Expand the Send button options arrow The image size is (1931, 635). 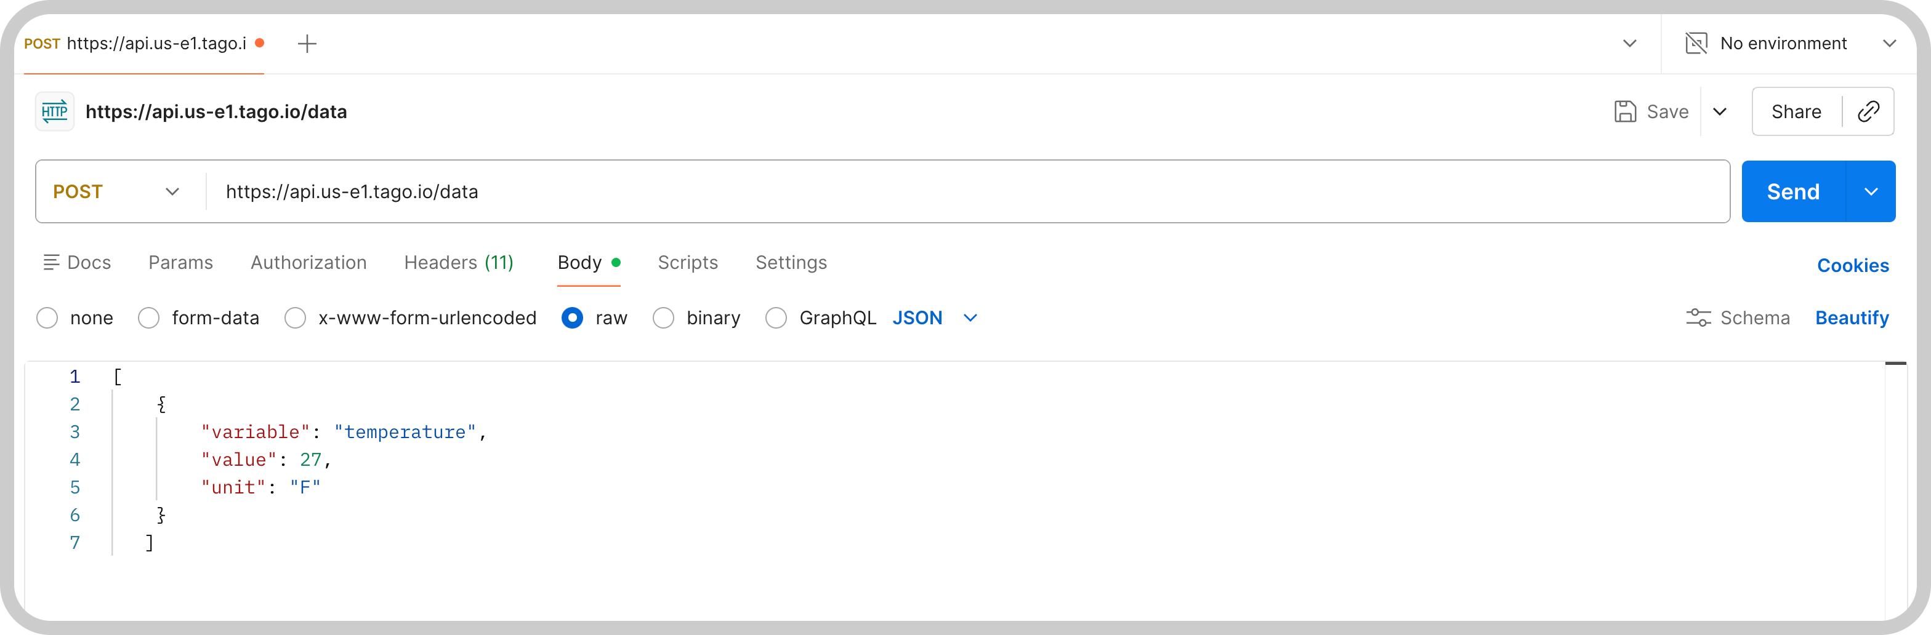[x=1871, y=192]
